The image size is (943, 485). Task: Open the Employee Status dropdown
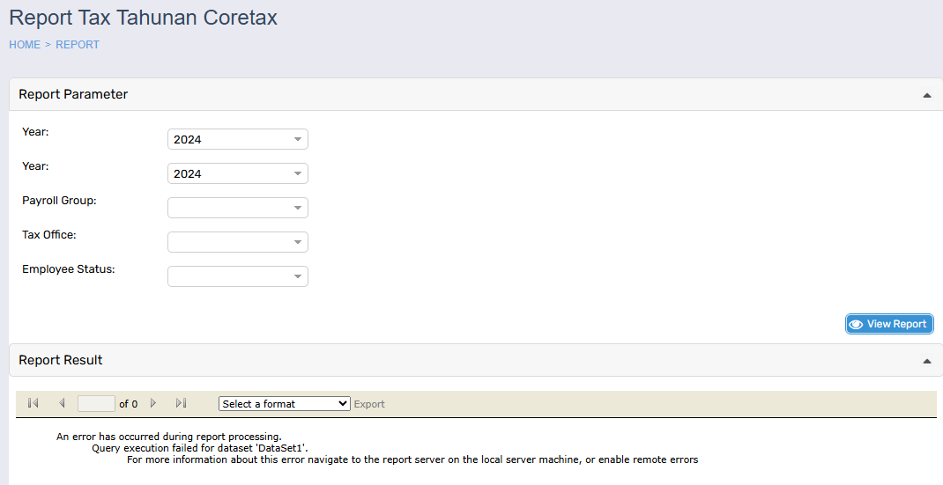237,276
